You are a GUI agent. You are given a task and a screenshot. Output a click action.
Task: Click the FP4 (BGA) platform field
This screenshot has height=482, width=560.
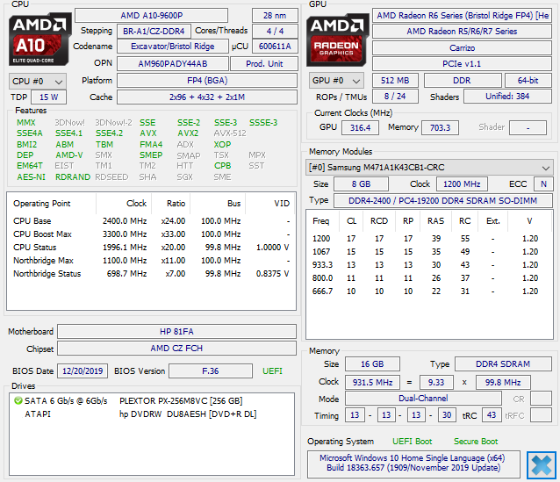(x=207, y=81)
